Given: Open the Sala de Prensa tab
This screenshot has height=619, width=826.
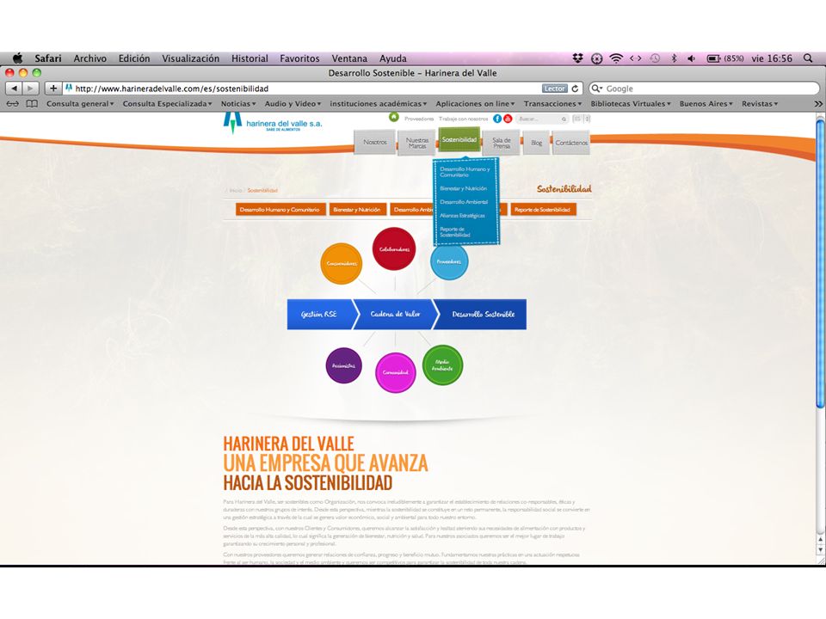Looking at the screenshot, I should pos(502,143).
